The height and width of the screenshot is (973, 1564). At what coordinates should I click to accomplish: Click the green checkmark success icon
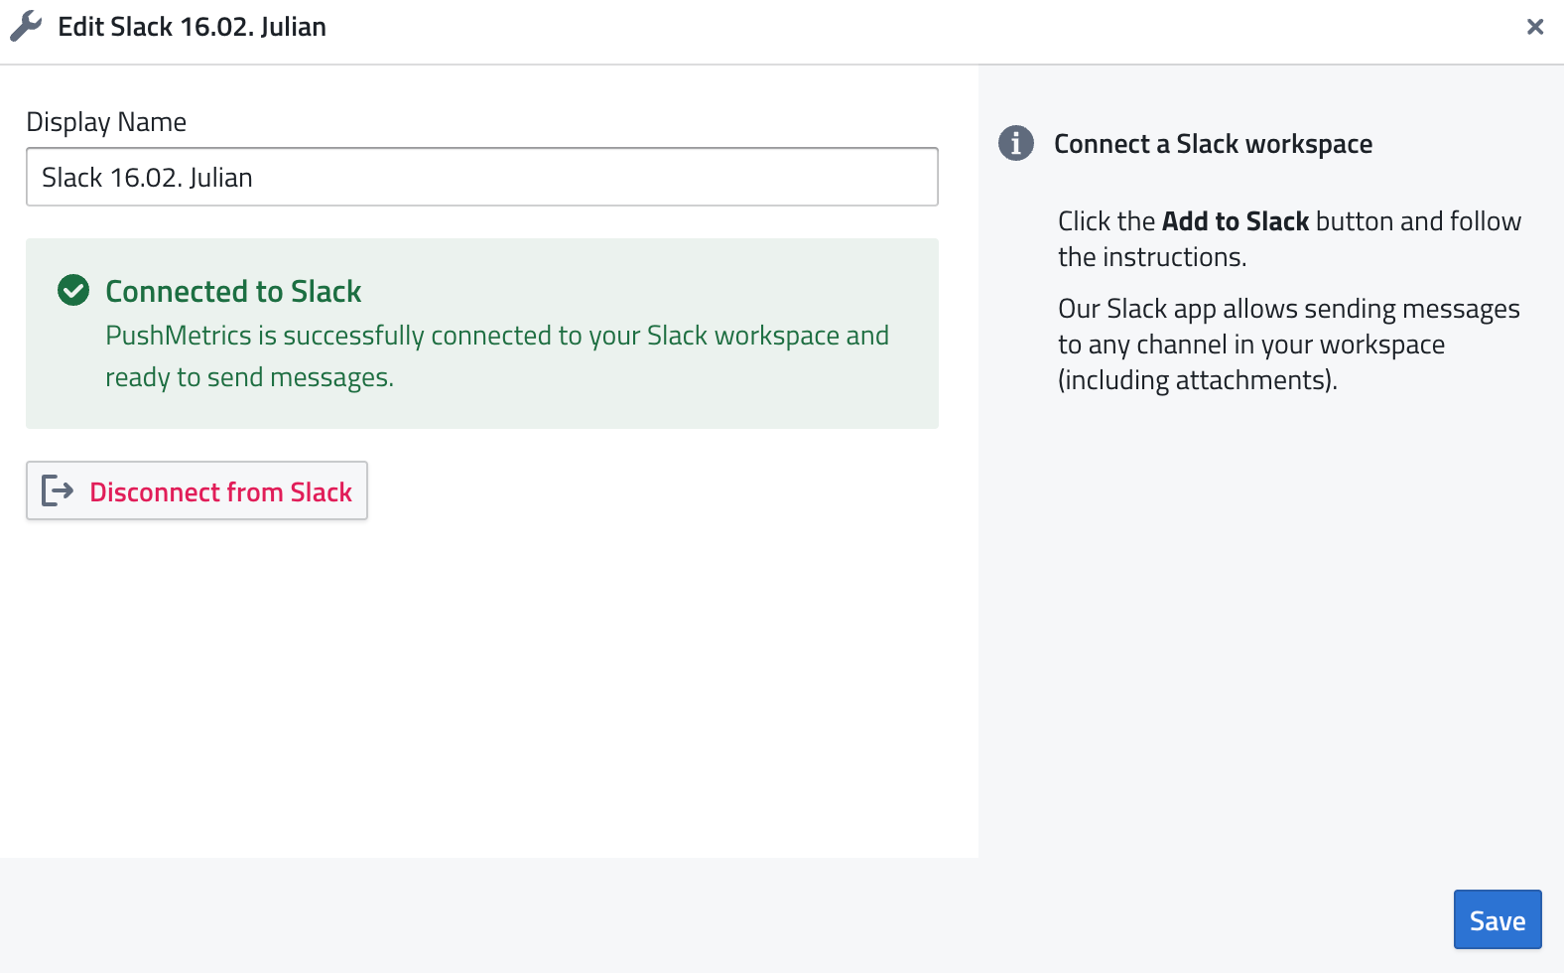pos(73,291)
